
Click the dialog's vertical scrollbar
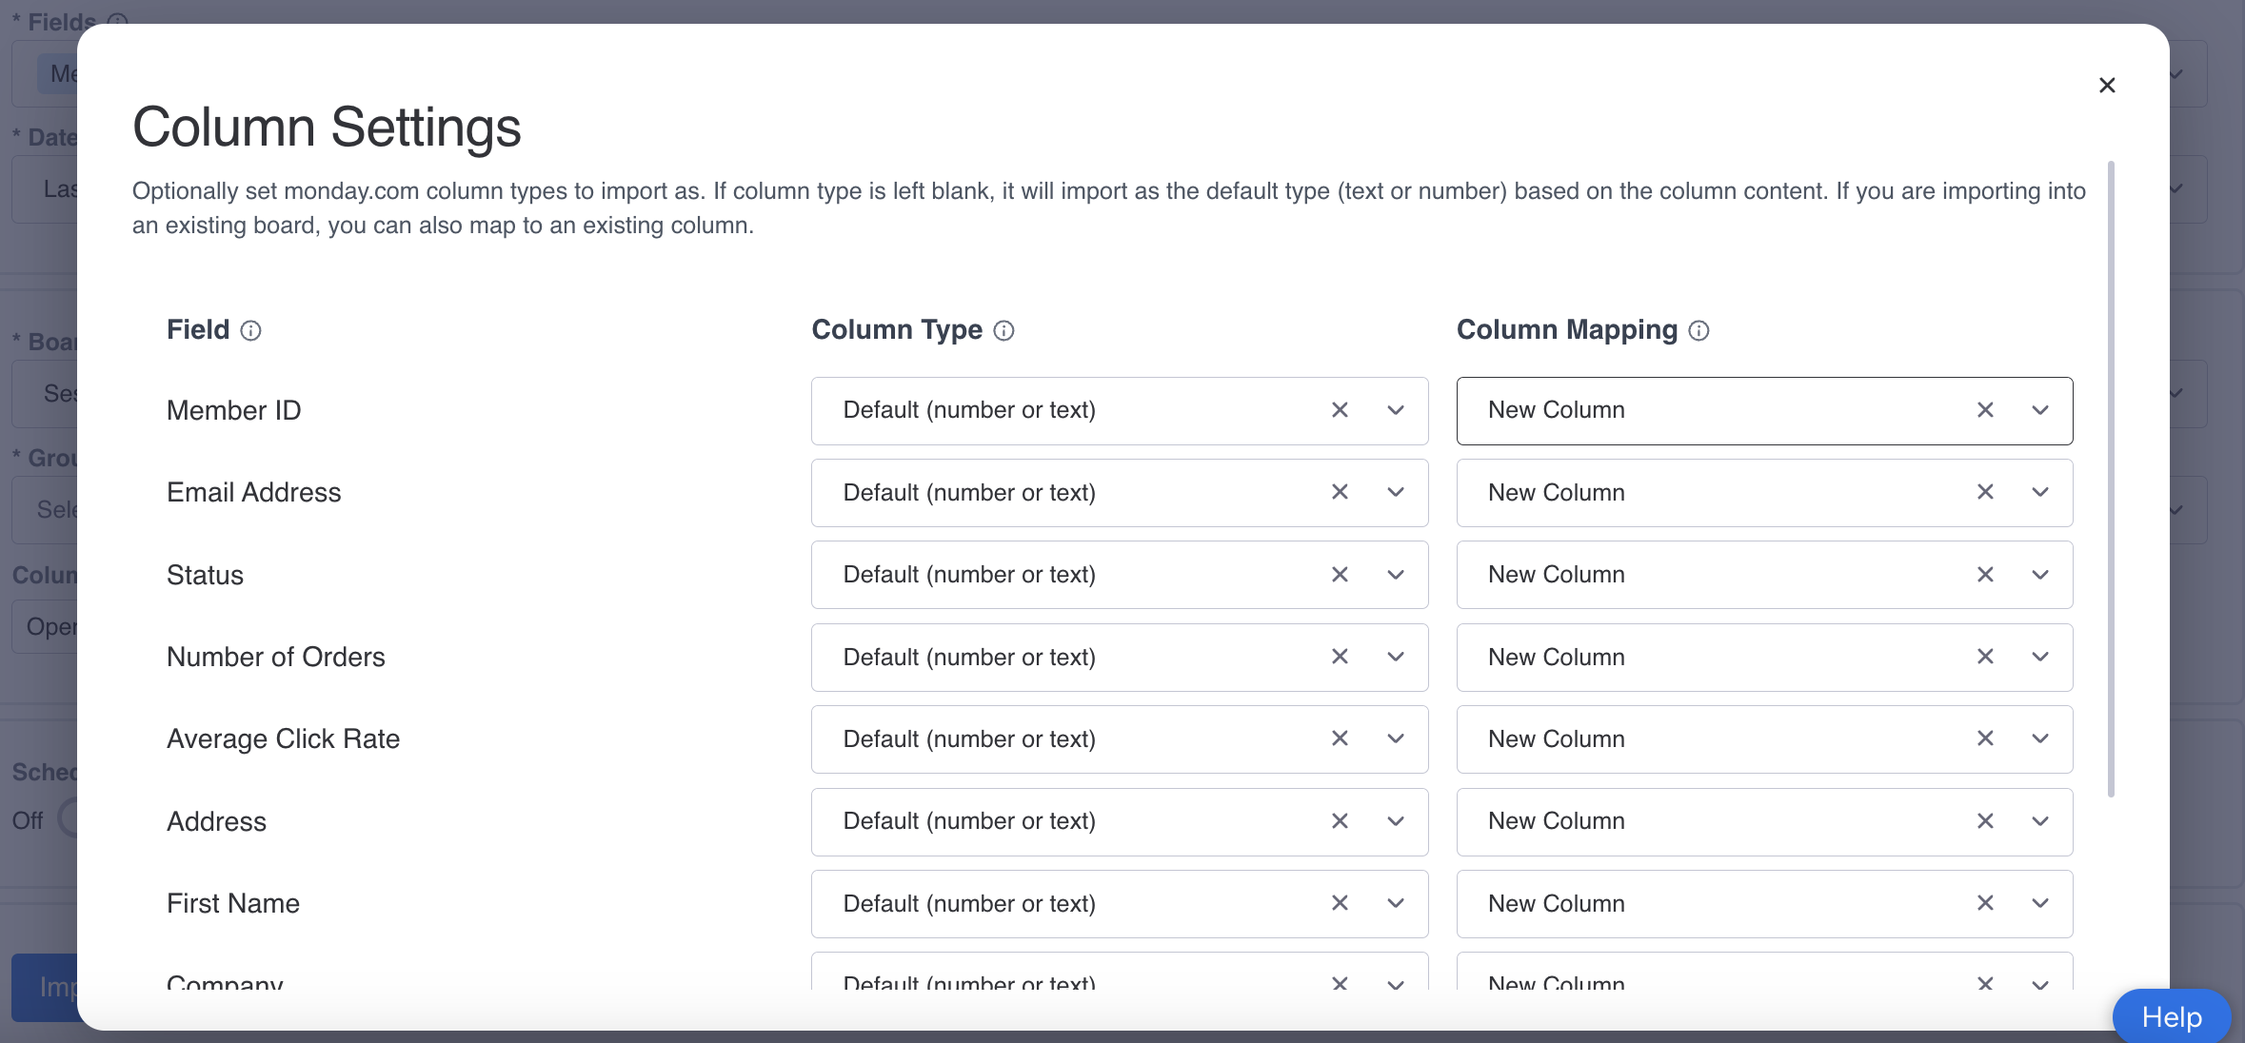point(2111,479)
